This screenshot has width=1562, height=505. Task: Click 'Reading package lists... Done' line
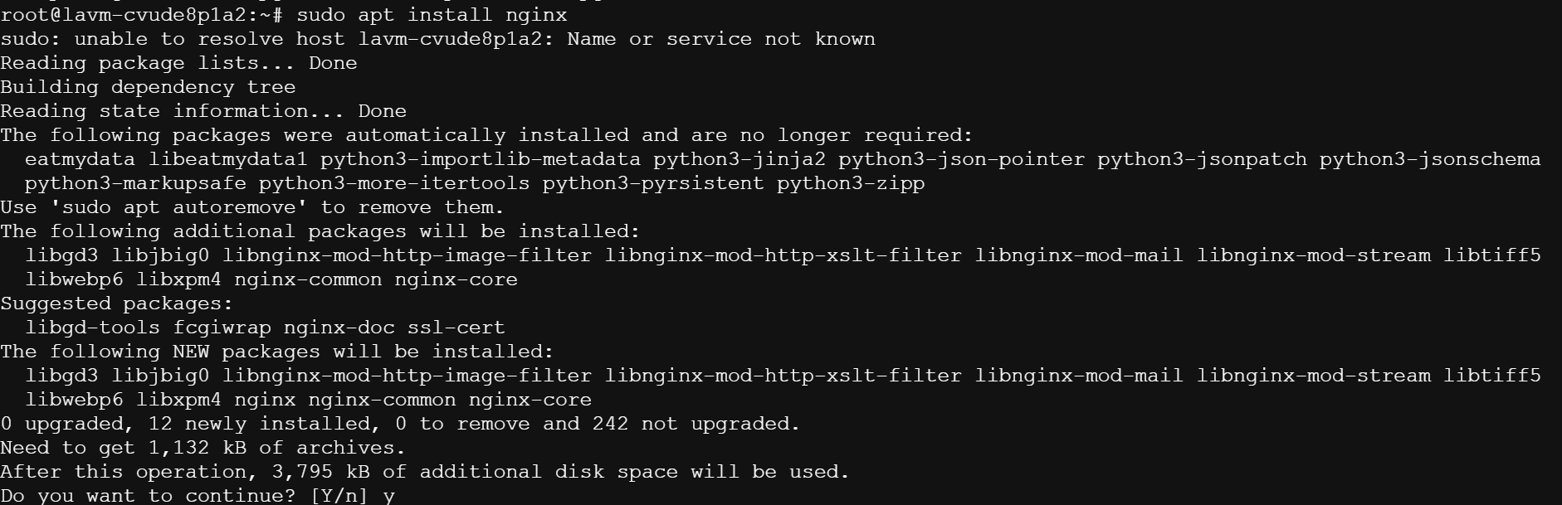pos(178,63)
